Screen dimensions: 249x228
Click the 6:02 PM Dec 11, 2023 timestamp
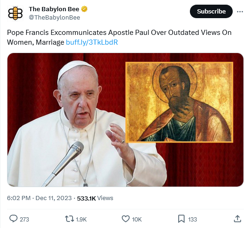click(39, 198)
